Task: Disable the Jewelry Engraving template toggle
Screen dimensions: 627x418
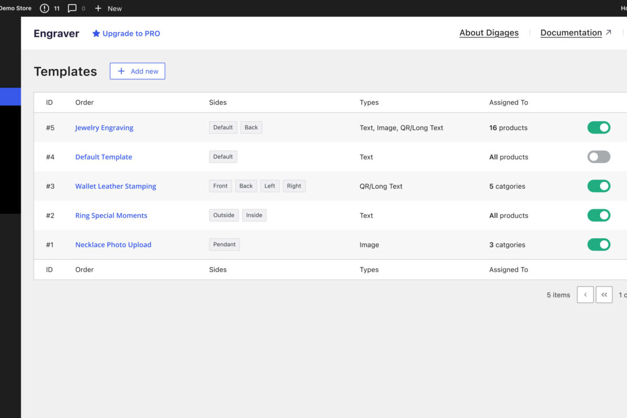Action: tap(599, 127)
